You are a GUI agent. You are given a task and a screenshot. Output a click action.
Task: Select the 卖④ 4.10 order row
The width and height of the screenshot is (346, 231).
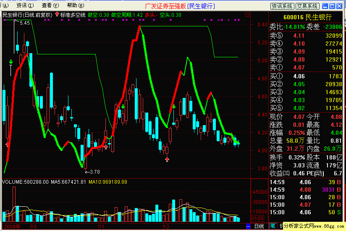[306, 44]
